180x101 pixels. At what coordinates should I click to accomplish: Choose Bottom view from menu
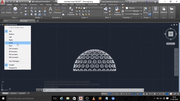(x=18, y=34)
